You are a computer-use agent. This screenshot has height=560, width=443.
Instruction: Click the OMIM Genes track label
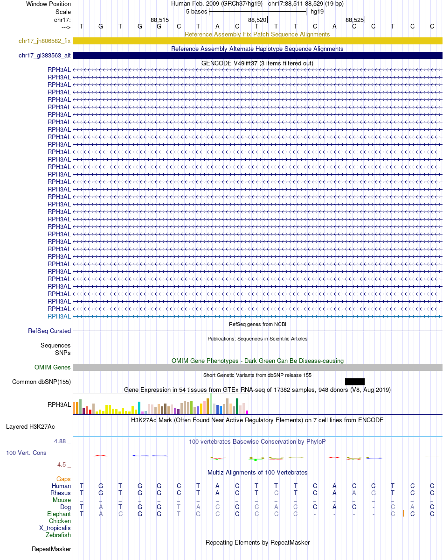point(52,368)
